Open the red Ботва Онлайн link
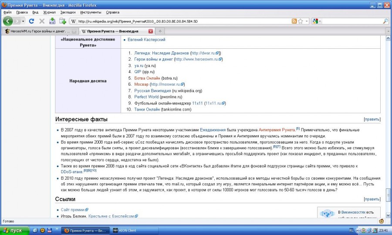The image size is (392, 235). (147, 78)
